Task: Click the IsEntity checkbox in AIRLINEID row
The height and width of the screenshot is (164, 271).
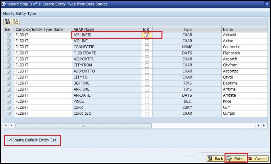Action: coord(9,35)
